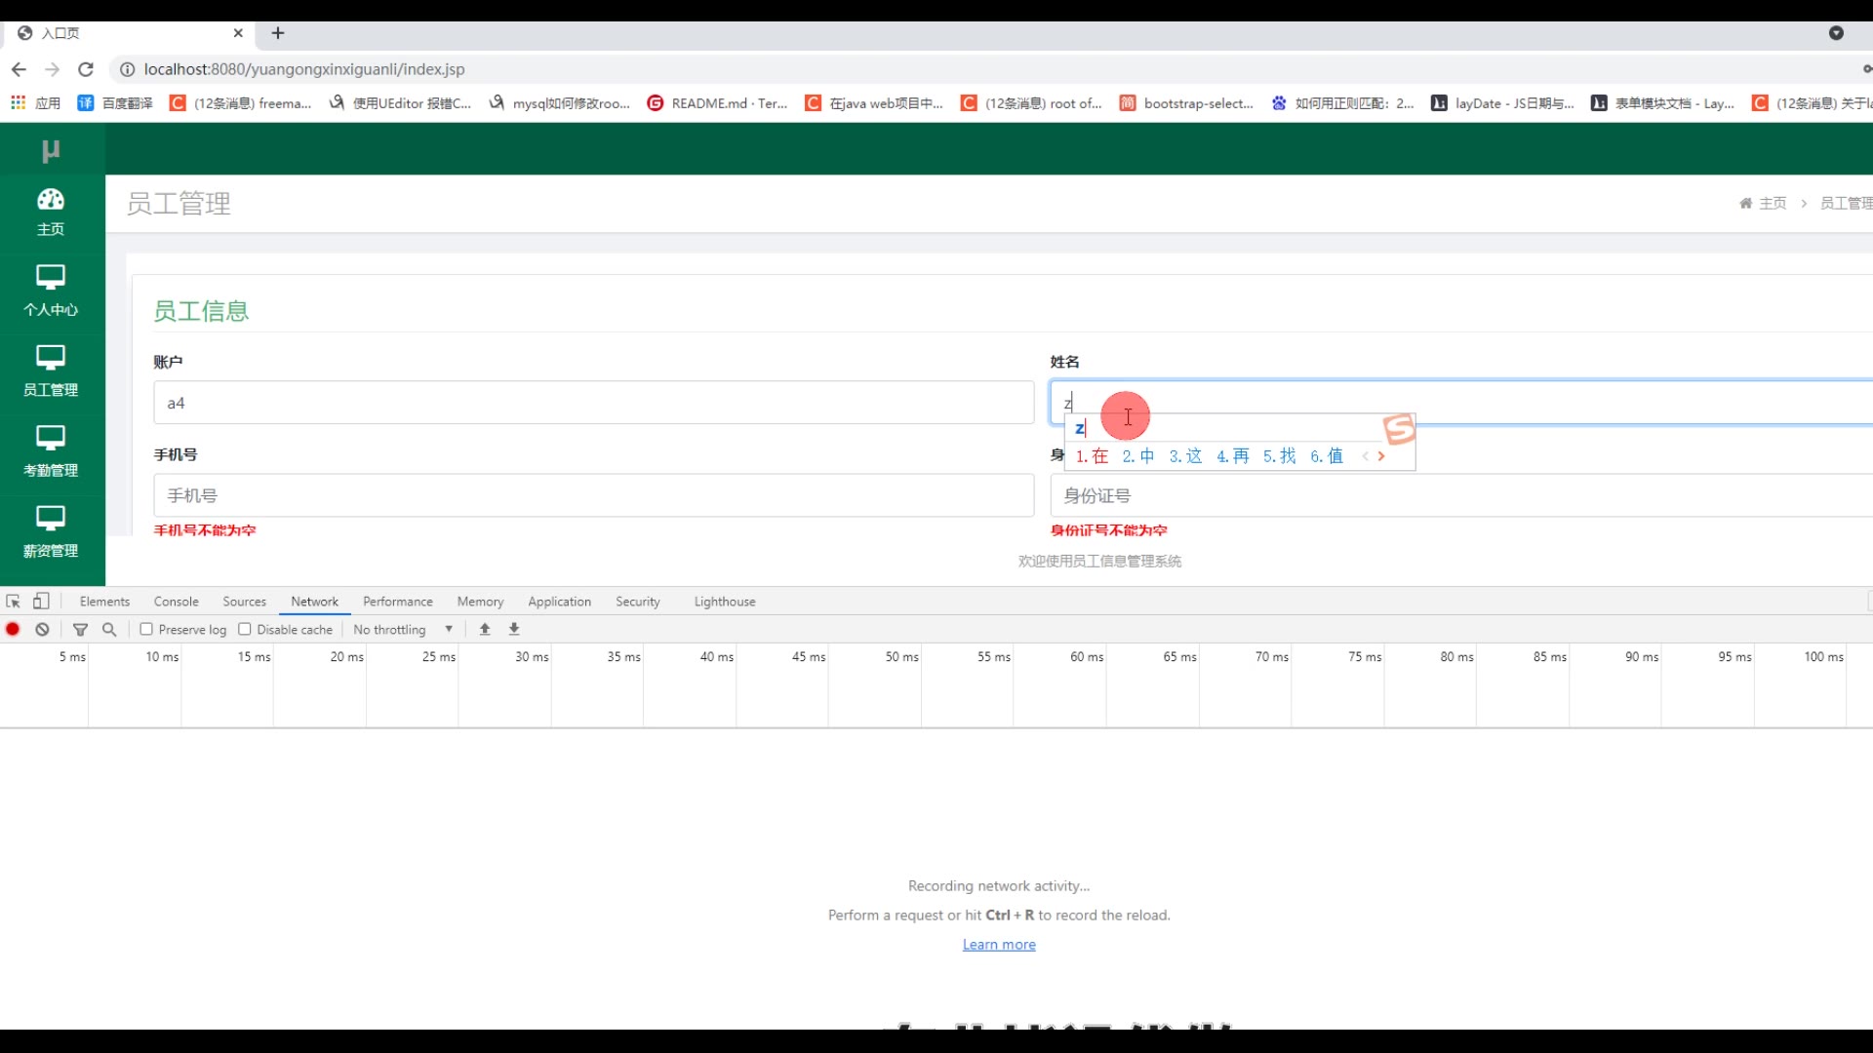1873x1053 pixels.
Task: Switch to the Application tab
Action: (559, 602)
